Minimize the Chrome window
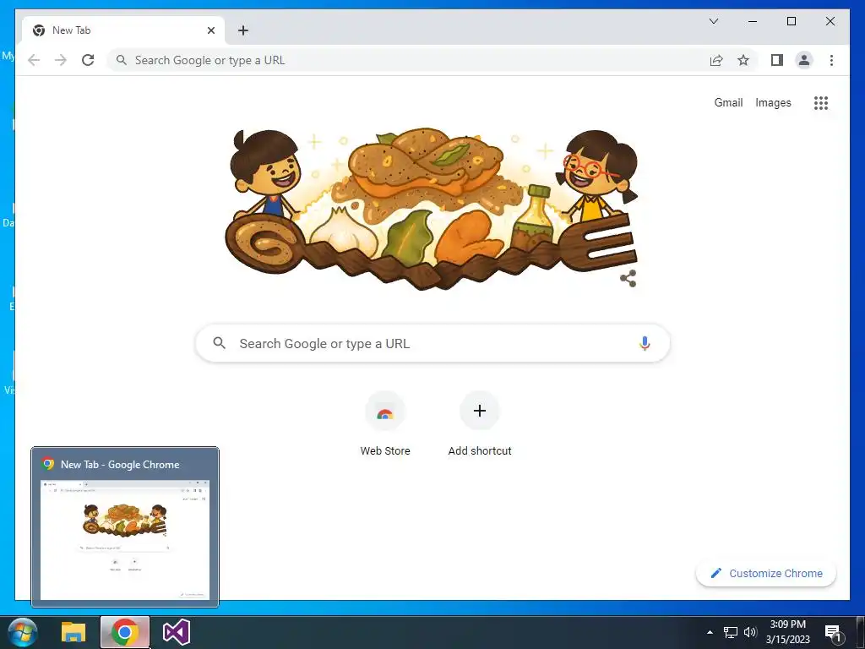The width and height of the screenshot is (865, 649). click(753, 21)
